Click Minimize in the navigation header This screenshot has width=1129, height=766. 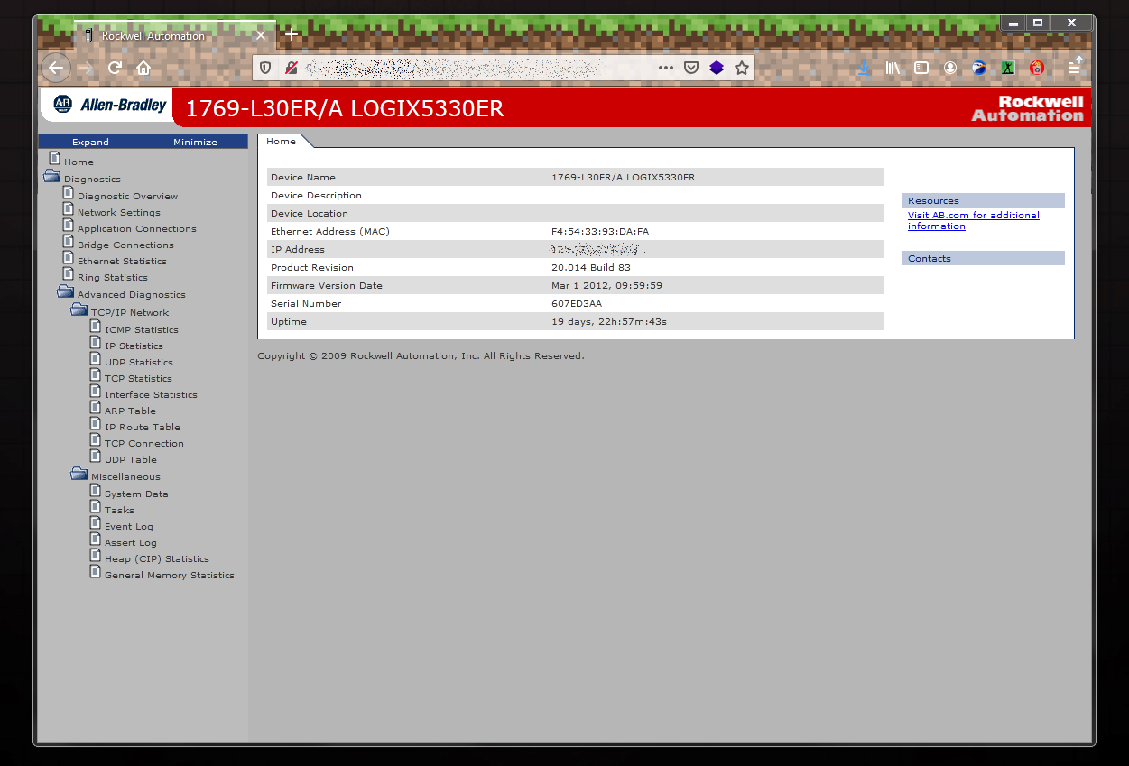pos(195,142)
